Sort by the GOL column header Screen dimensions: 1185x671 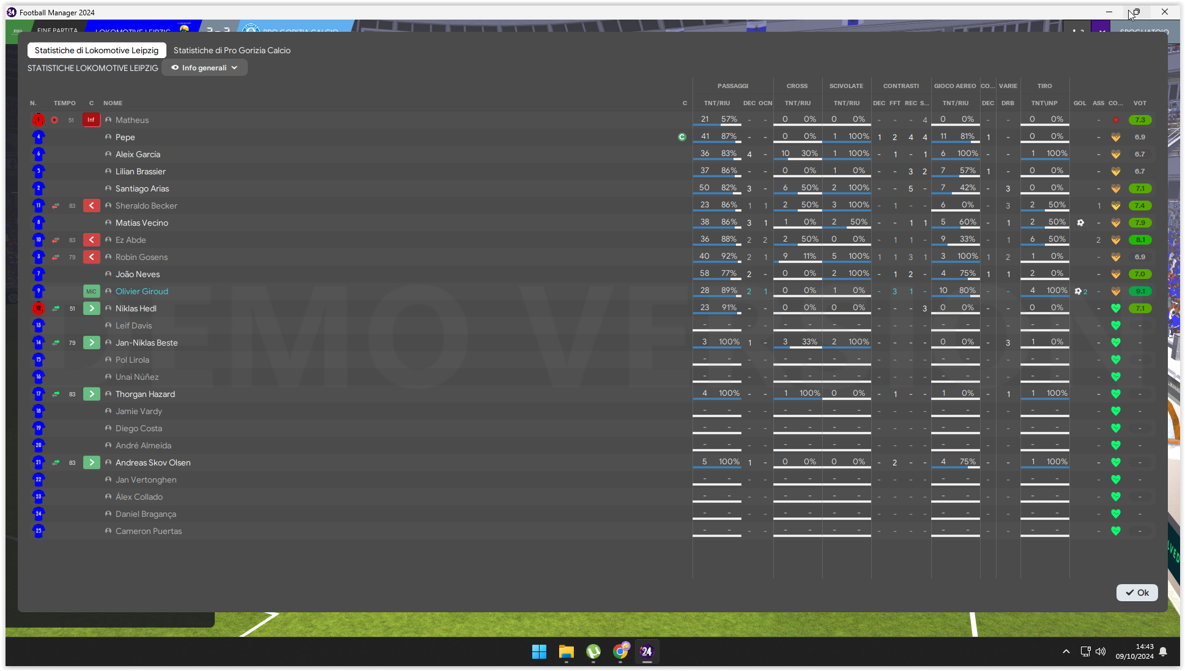click(x=1080, y=103)
